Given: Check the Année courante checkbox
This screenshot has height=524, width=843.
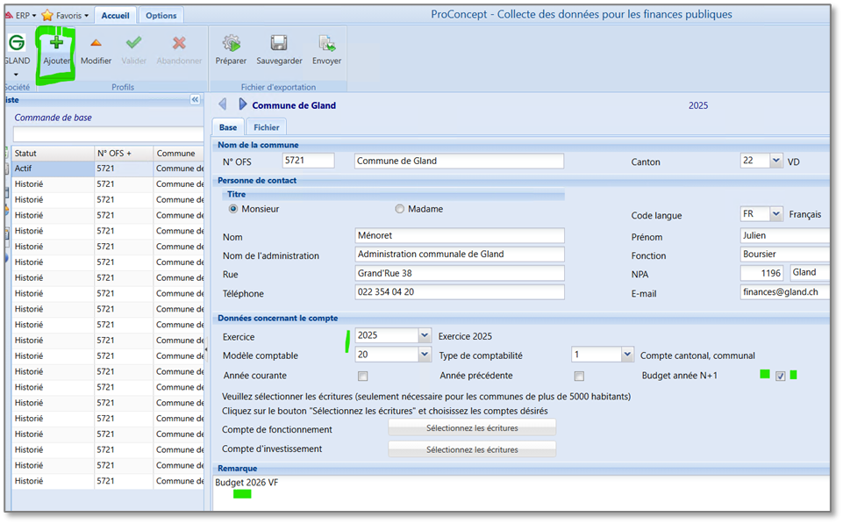Looking at the screenshot, I should (362, 377).
